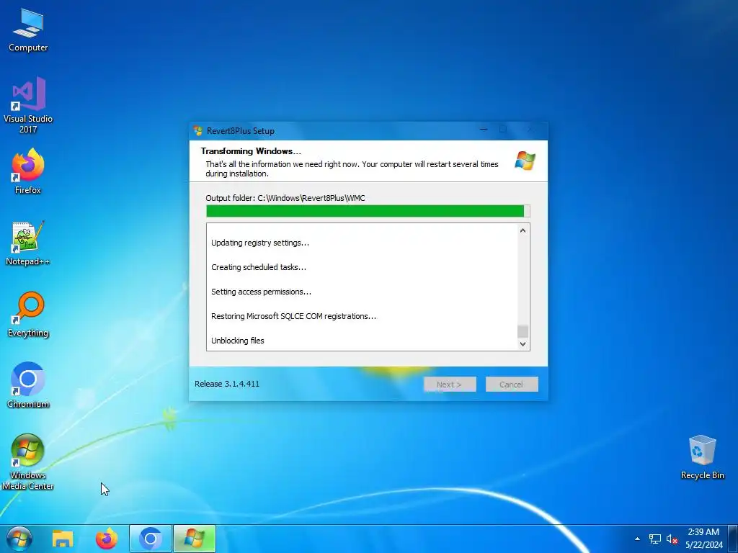The image size is (738, 553).
Task: Click the Revert8Plus Setup title bar icon
Action: tap(198, 131)
